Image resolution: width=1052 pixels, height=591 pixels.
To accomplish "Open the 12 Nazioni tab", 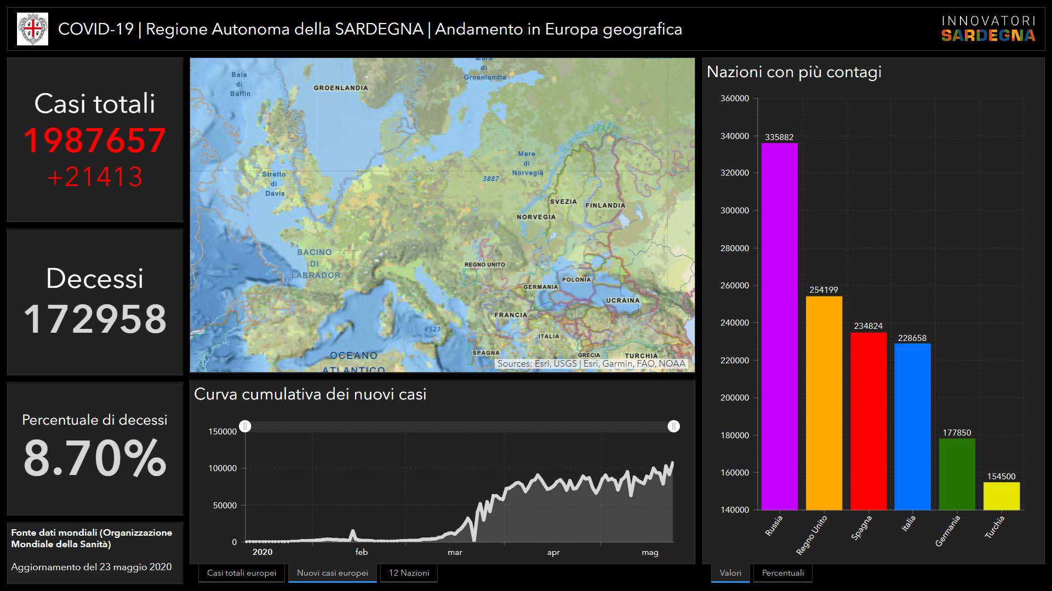I will click(409, 573).
